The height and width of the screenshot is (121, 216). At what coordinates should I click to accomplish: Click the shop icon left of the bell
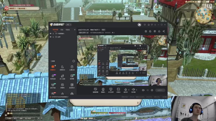[155, 31]
